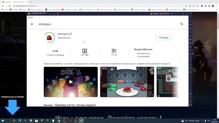219x123 pixels.
Task: Click the Among Us app title
Action: tap(63, 34)
